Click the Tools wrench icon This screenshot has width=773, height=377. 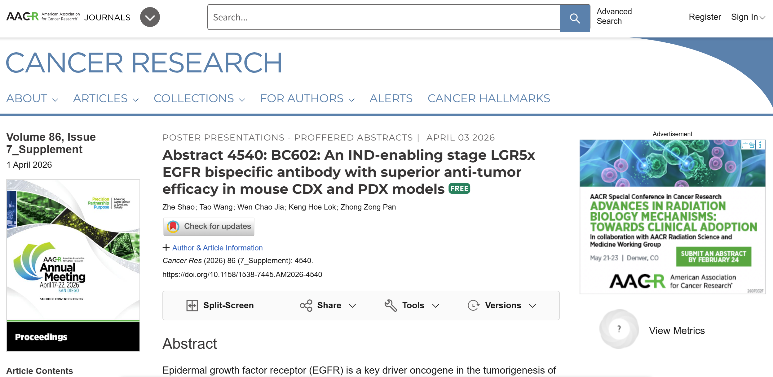pos(391,305)
